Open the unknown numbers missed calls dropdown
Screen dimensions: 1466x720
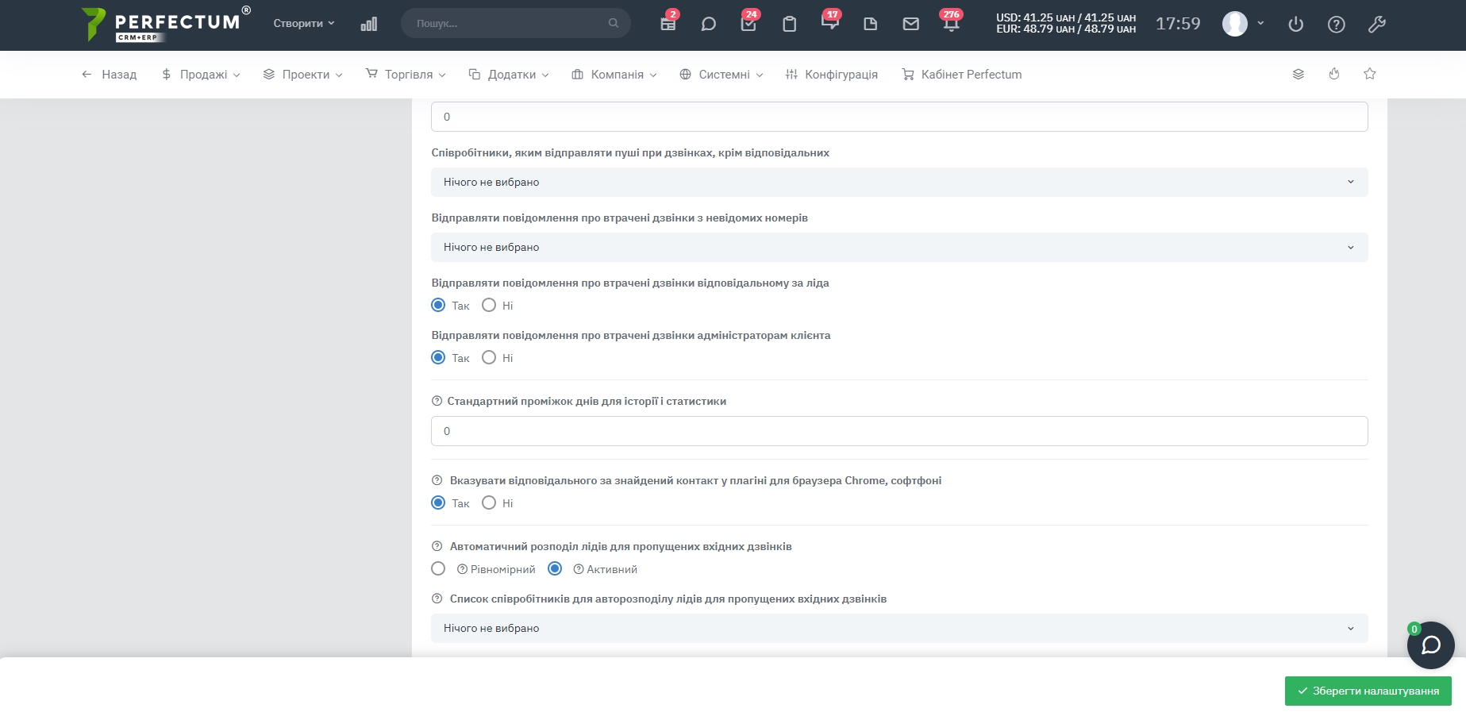point(898,248)
